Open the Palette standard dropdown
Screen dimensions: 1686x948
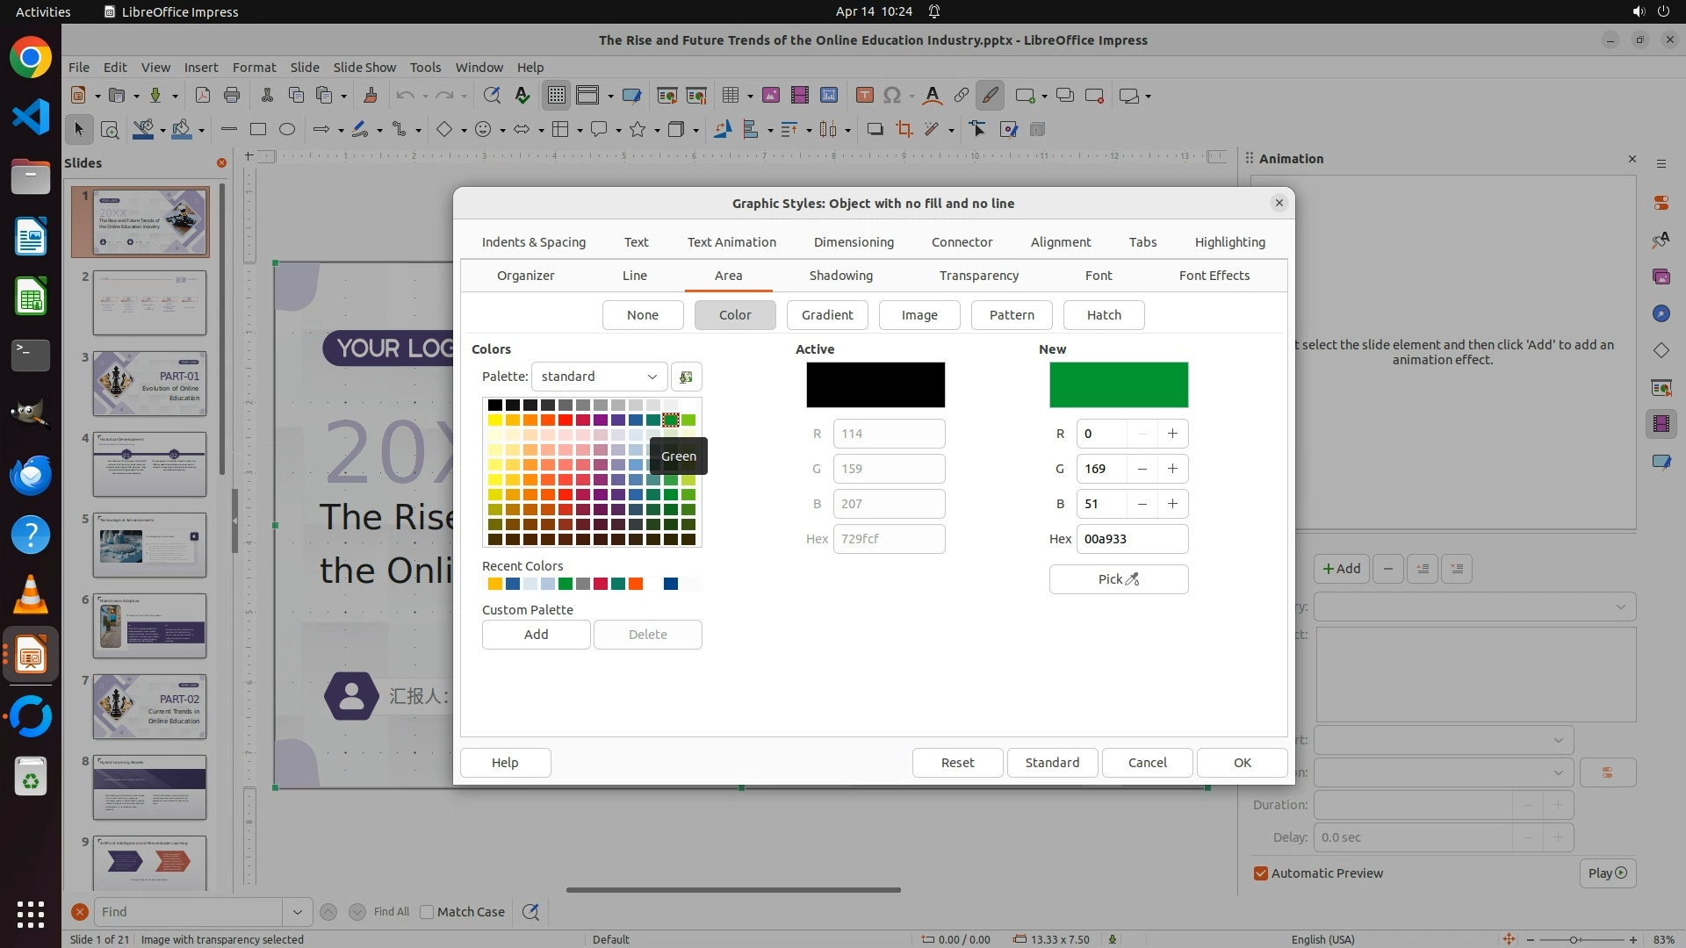click(599, 377)
